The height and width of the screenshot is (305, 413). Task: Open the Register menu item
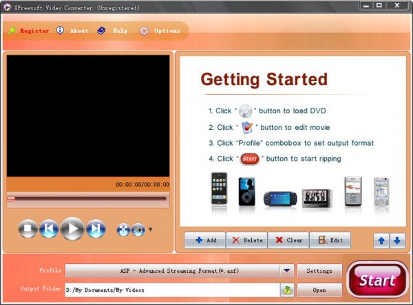tap(28, 31)
